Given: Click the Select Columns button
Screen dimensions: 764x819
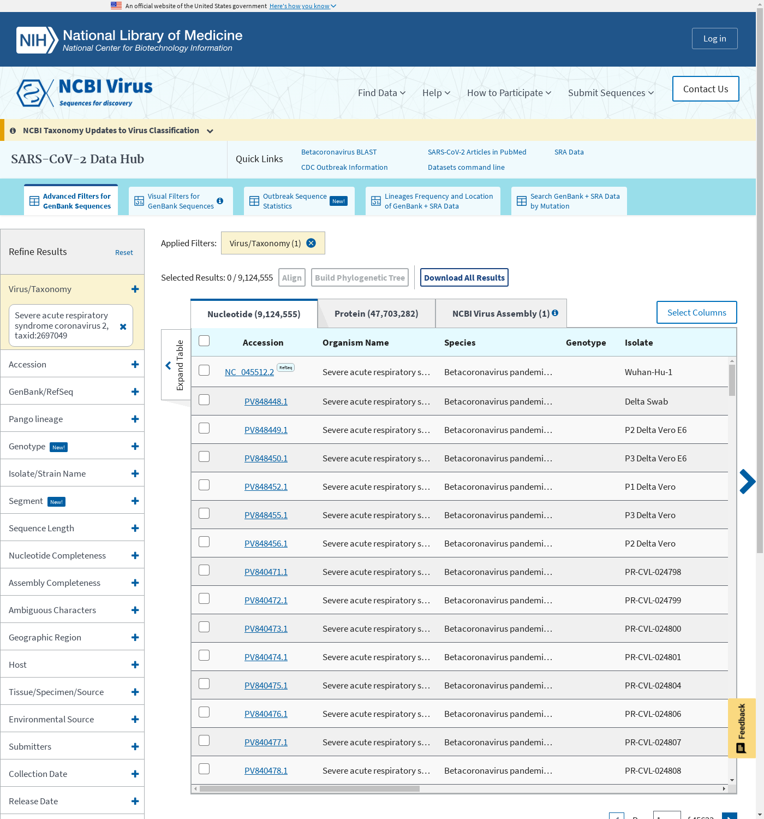Looking at the screenshot, I should tap(697, 312).
